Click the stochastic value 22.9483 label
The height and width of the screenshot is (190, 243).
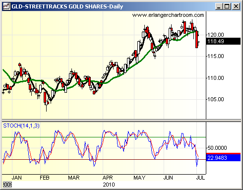[x=223, y=158]
